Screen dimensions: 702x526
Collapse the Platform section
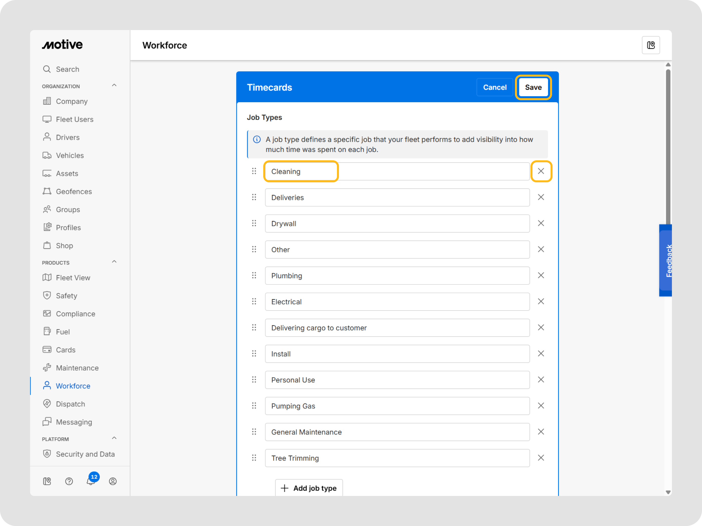(114, 438)
